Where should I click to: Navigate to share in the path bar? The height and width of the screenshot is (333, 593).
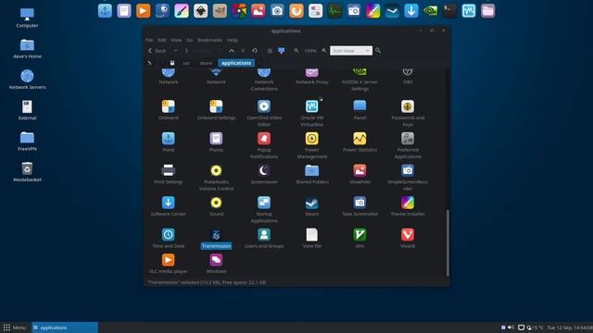206,63
